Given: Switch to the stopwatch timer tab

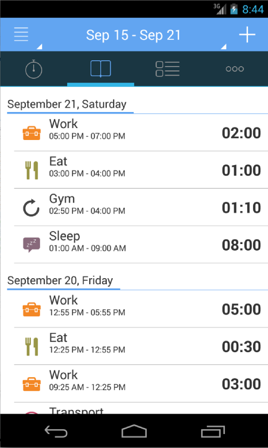Looking at the screenshot, I should coord(34,69).
